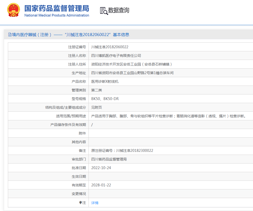
Task: Select approval date 2022-10-24
Action: pos(101,168)
